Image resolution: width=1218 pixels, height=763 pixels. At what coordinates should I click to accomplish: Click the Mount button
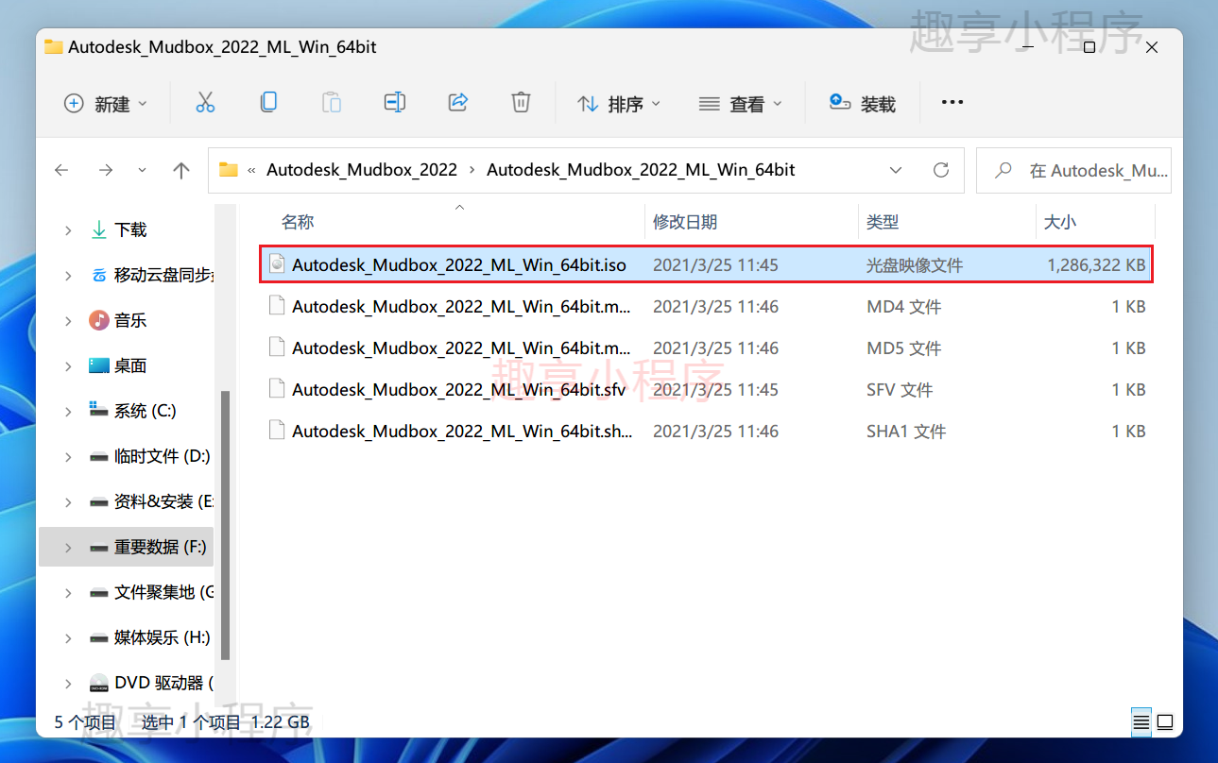point(862,104)
